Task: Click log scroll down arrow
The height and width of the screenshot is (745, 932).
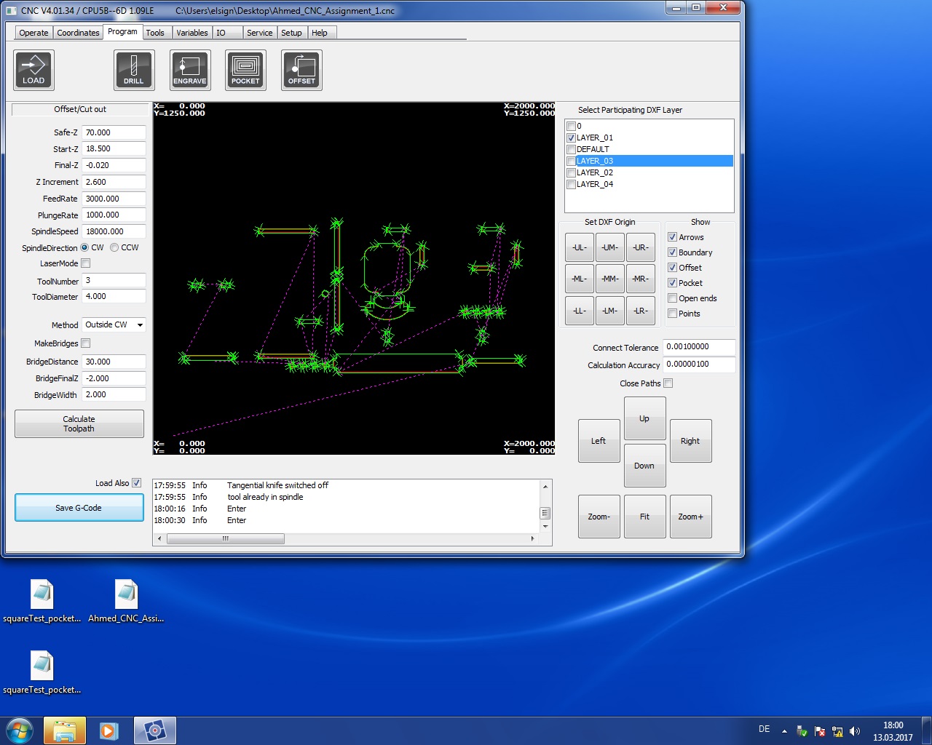Action: [545, 526]
